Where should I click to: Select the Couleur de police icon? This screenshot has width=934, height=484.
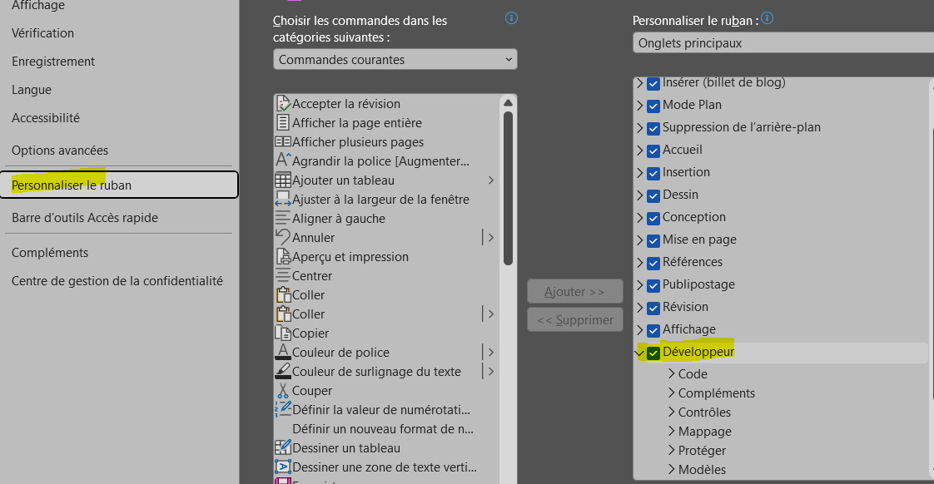click(x=283, y=352)
